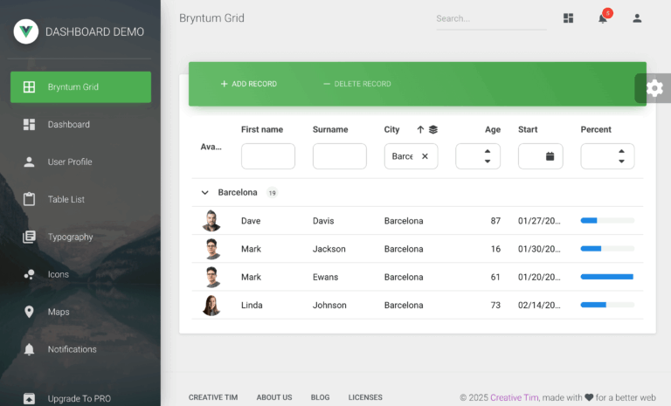This screenshot has width=671, height=406.
Task: Click Dave Davis's avatar photo
Action: [x=211, y=221]
